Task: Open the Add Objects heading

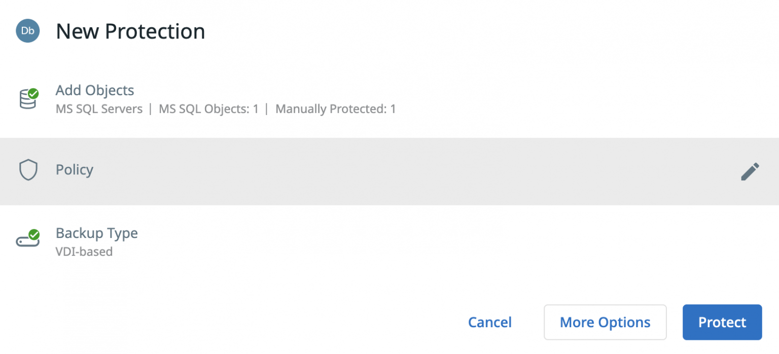Action: (x=95, y=91)
